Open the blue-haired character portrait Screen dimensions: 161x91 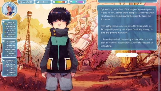10,10
